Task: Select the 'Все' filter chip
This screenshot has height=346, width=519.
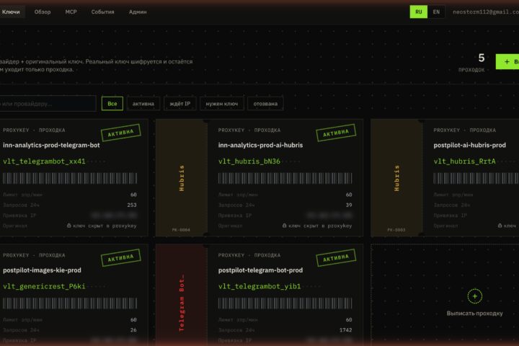Action: 112,104
